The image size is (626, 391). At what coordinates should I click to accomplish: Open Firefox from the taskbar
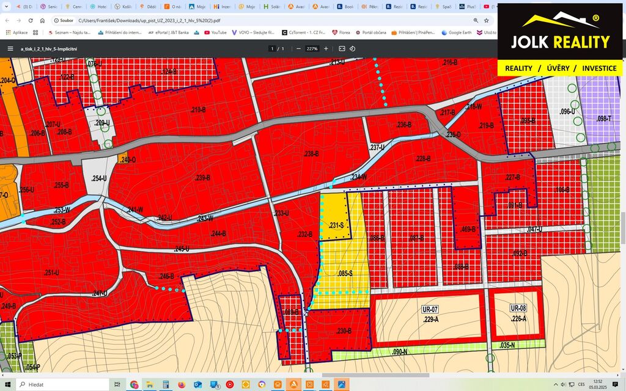[x=182, y=384]
